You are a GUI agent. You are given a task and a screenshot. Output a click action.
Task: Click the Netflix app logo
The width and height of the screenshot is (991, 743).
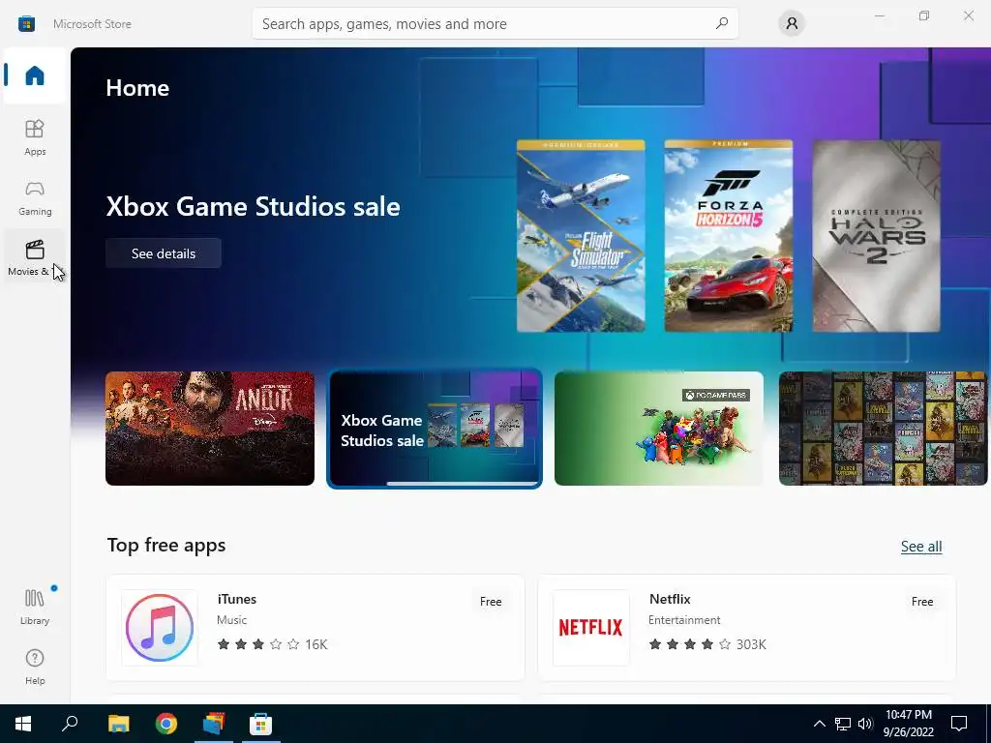591,627
